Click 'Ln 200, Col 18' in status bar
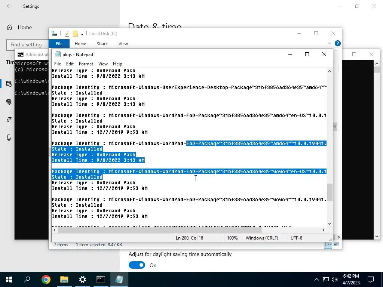 pos(189,238)
